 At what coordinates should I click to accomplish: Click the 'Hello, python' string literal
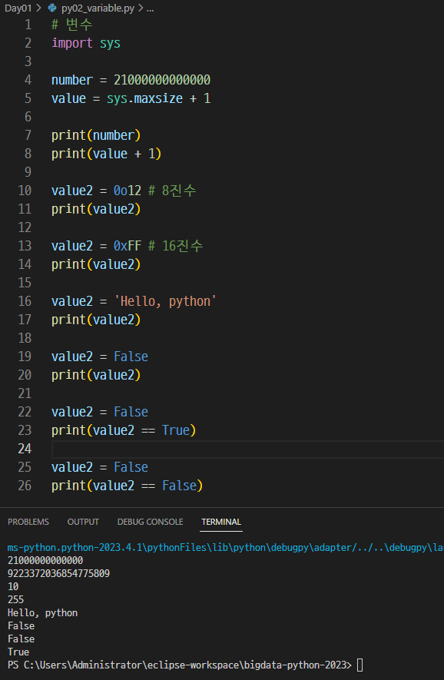point(165,301)
